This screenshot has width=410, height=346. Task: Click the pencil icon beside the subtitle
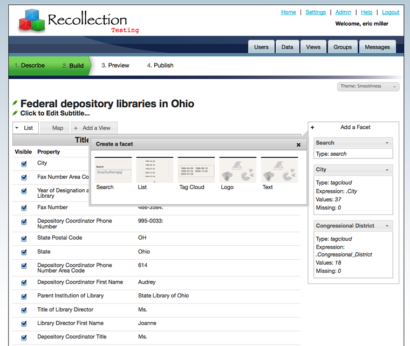click(x=15, y=113)
